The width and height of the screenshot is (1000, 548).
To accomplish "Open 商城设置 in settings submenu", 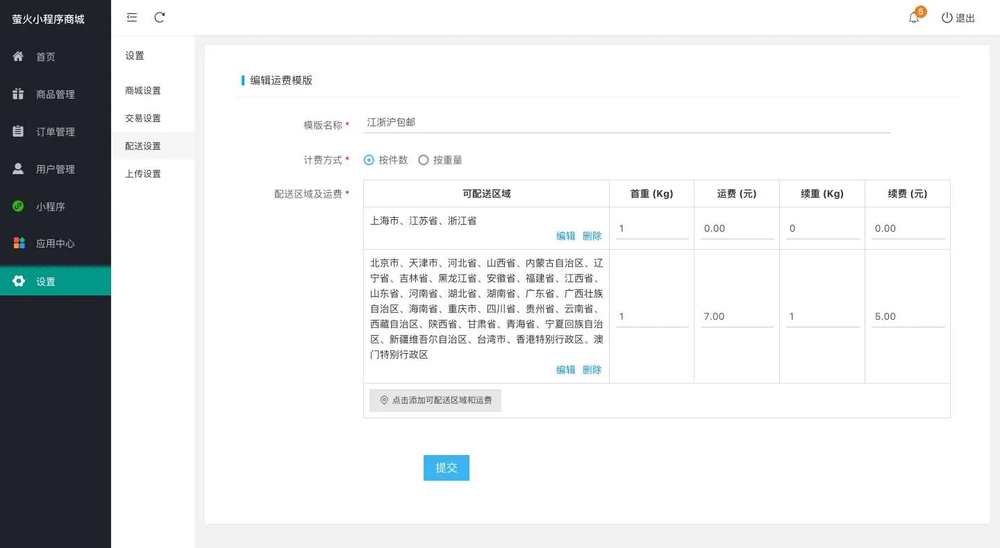I will 143,91.
